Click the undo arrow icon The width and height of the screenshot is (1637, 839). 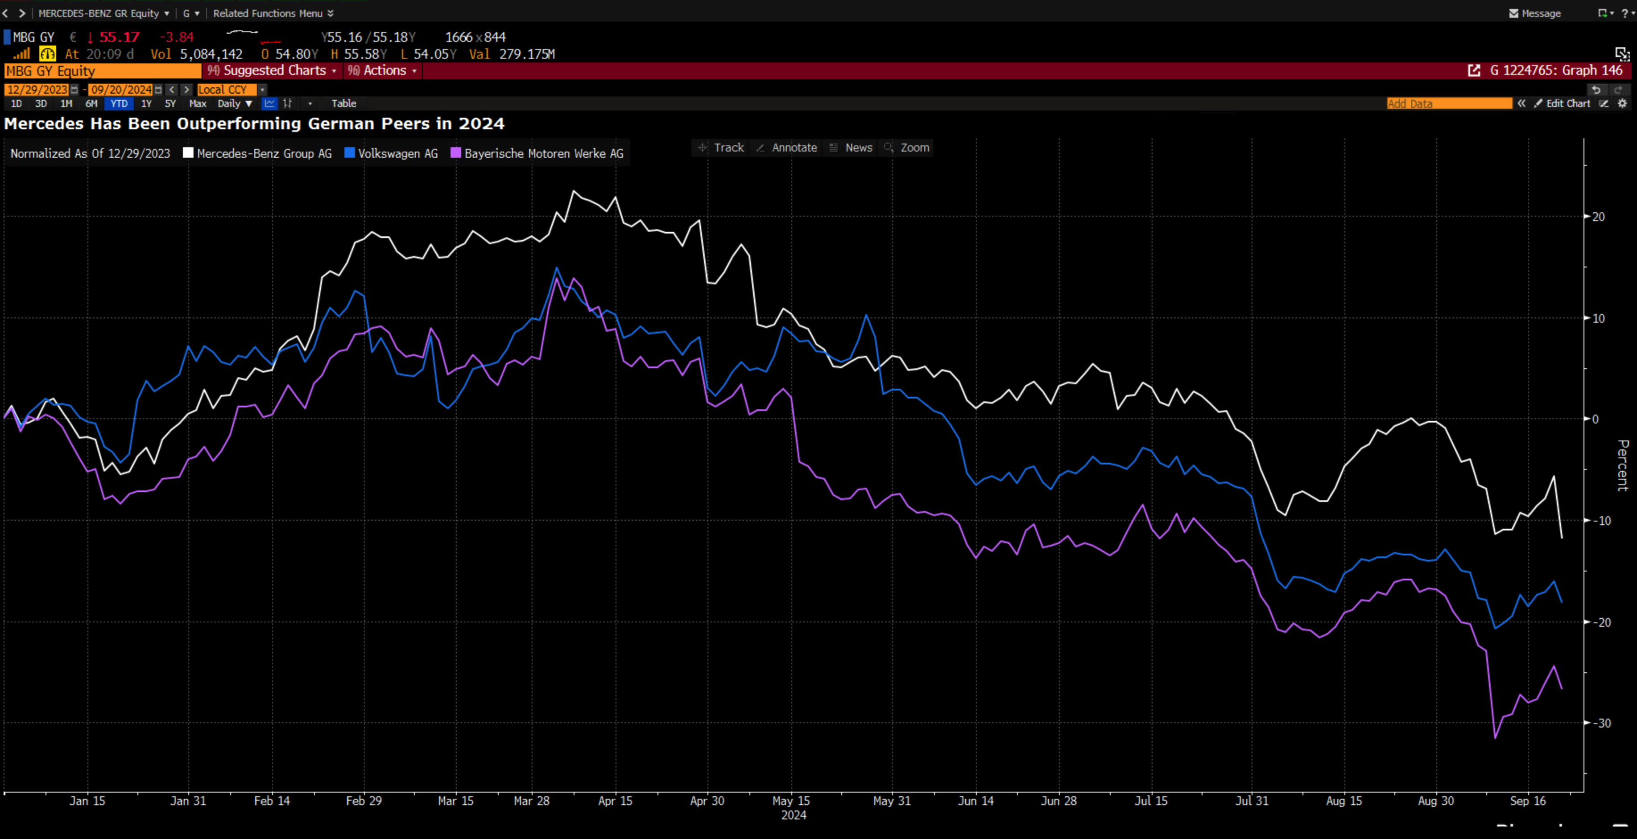click(1596, 90)
